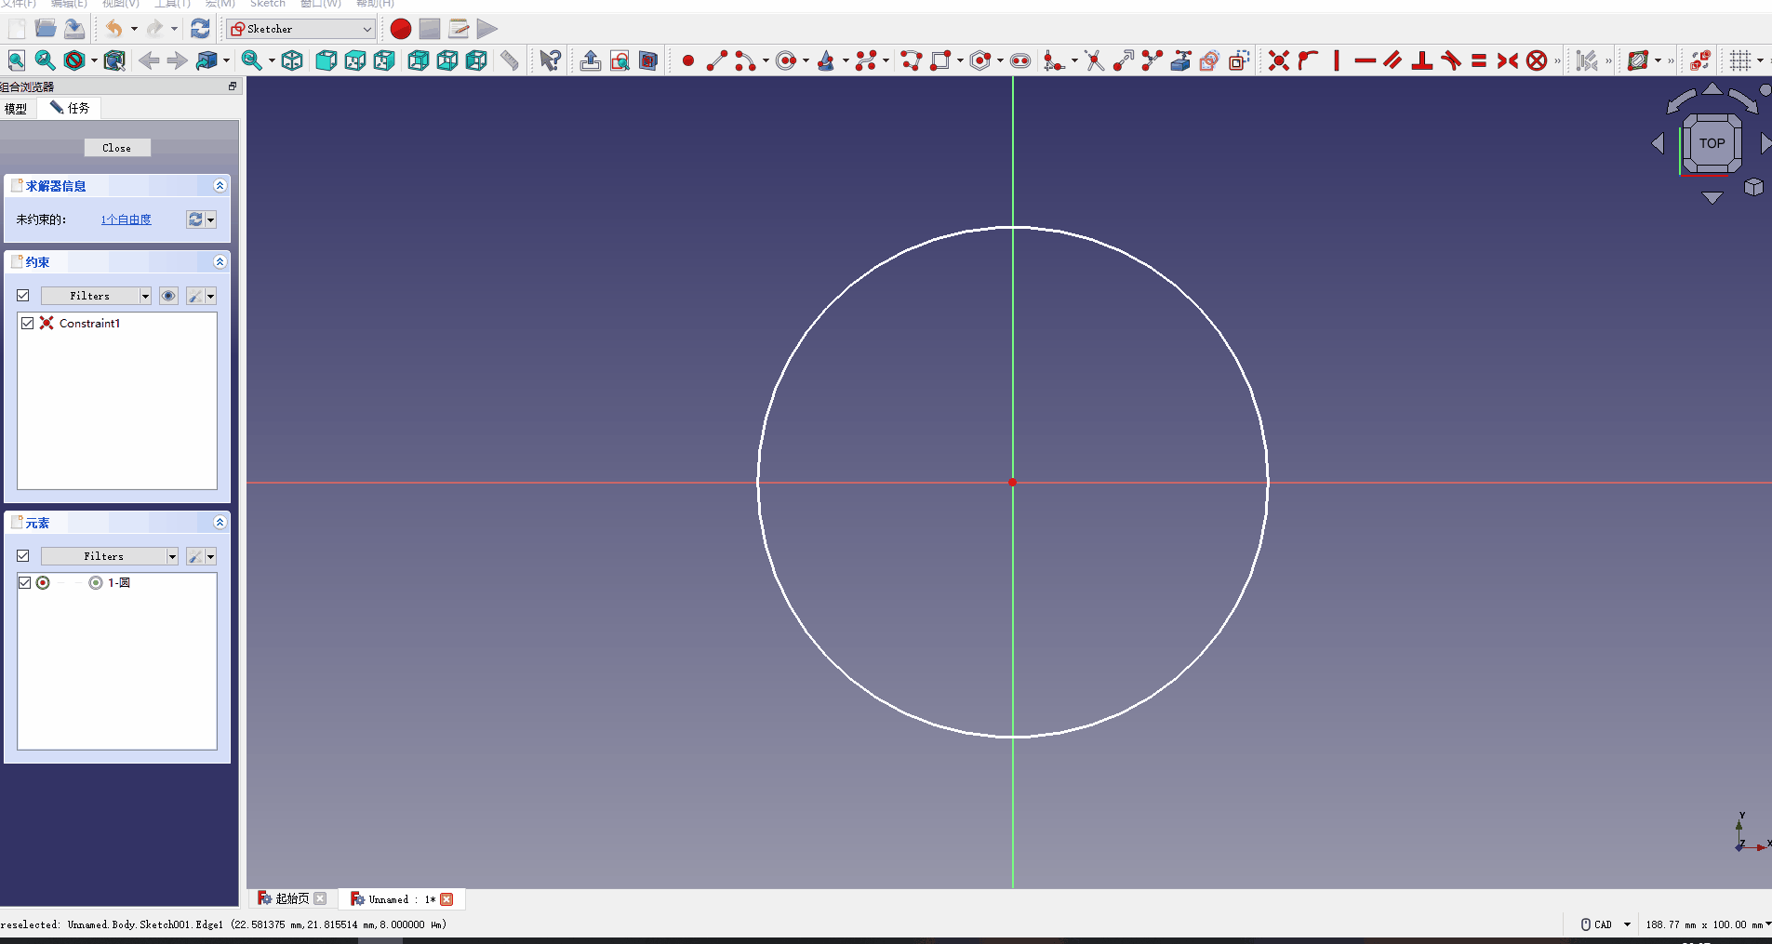
Task: Uncheck the 1-圆 element checkbox
Action: tap(25, 582)
